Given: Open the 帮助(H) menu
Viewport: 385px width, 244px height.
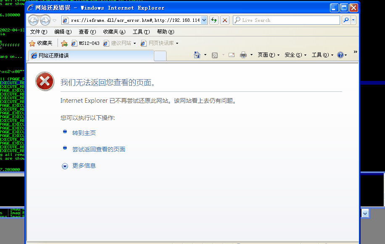Looking at the screenshot, I should [x=166, y=32].
